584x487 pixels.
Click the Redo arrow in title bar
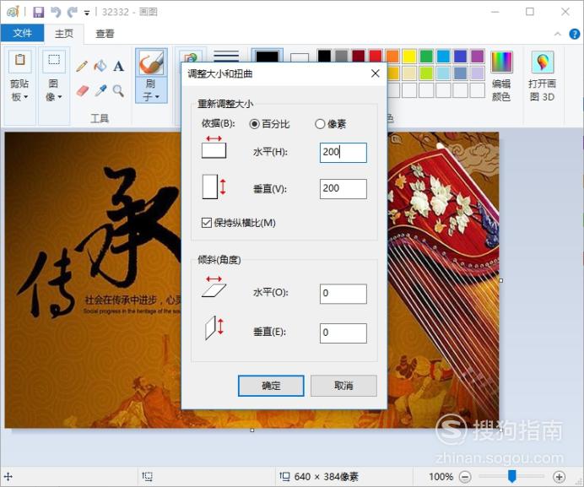click(x=72, y=12)
